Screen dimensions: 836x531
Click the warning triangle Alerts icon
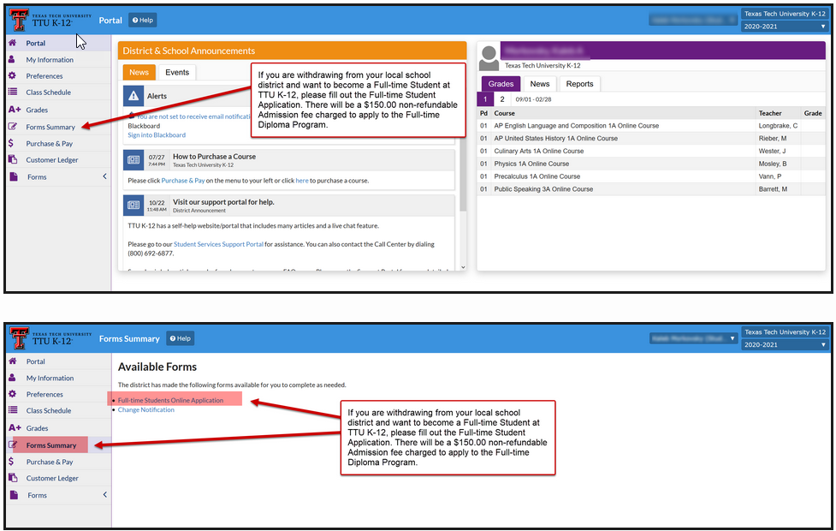point(133,96)
